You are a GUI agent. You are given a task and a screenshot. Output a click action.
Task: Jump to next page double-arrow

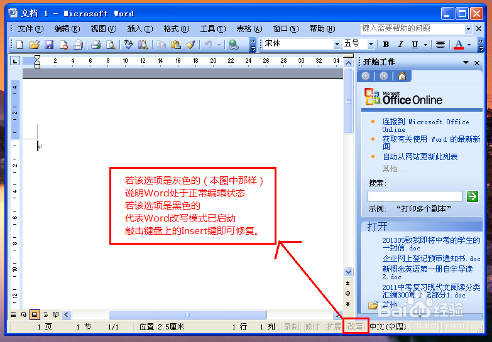(347, 304)
